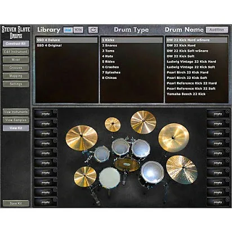
Task: Select the DW 22 Kick Hard entry
Action: click(197, 46)
